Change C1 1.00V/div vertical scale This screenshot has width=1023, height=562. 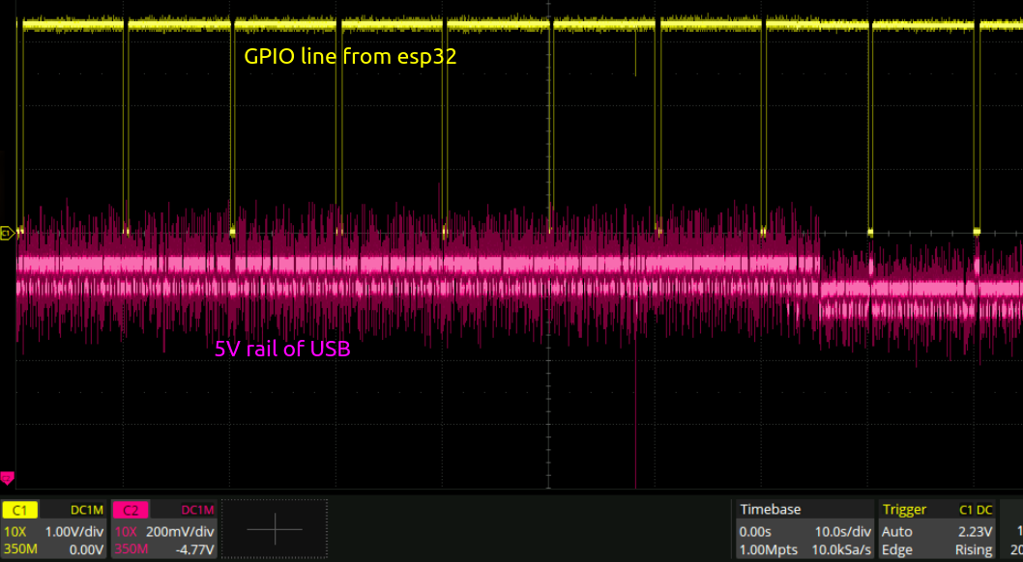coord(74,531)
